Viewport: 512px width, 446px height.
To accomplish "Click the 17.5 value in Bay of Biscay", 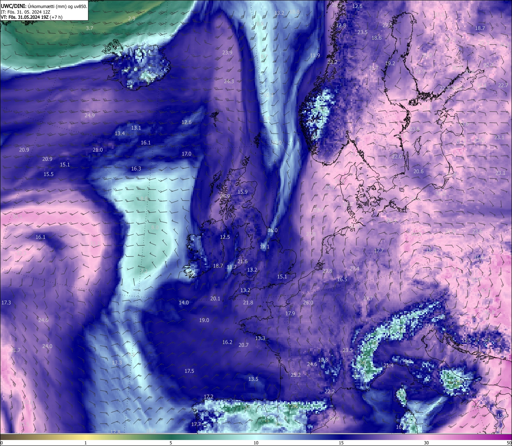I will click(189, 371).
